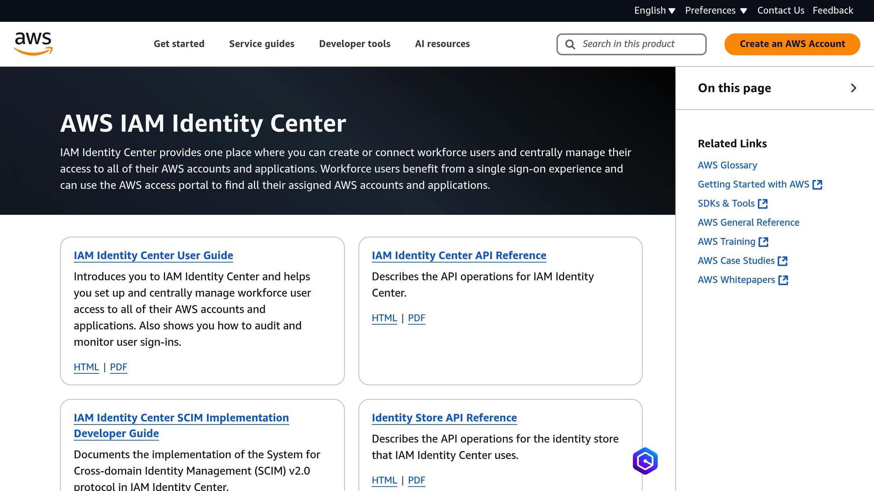The image size is (874, 491).
Task: Open the Preferences dropdown
Action: coord(716,11)
